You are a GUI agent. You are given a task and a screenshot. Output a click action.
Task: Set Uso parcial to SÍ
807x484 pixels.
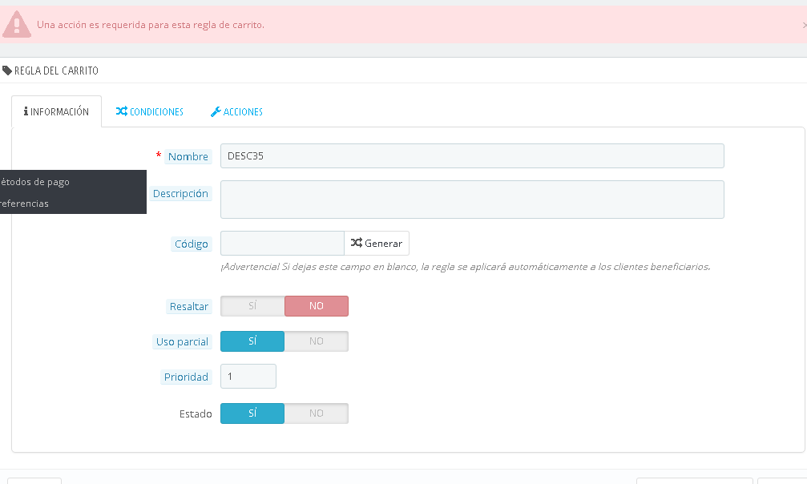(252, 341)
